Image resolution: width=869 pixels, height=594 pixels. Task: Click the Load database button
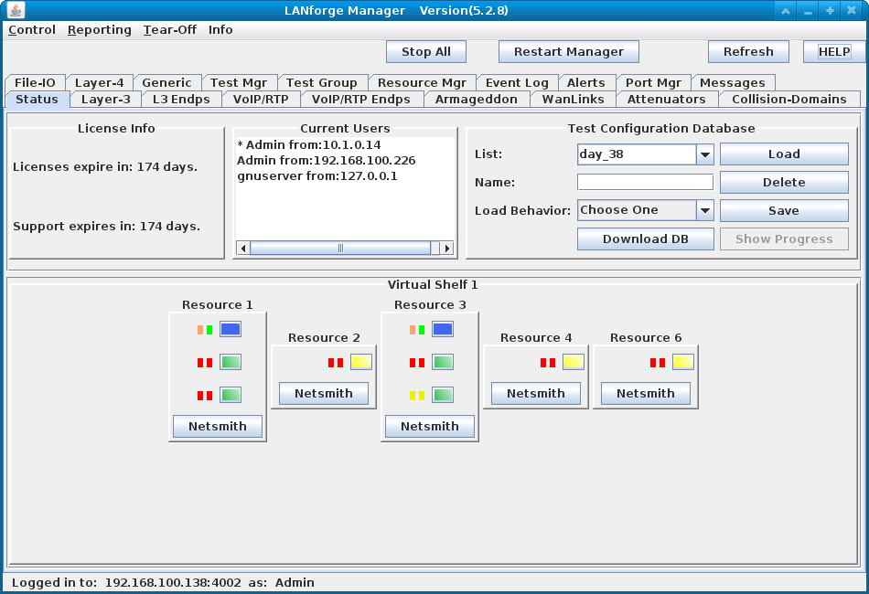pos(784,154)
